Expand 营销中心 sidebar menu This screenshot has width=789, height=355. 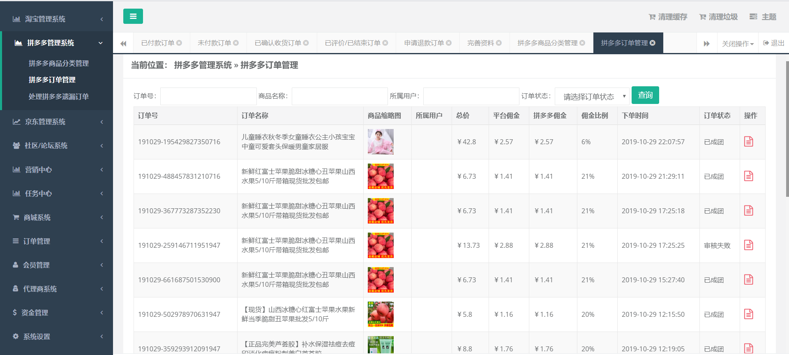pos(56,169)
